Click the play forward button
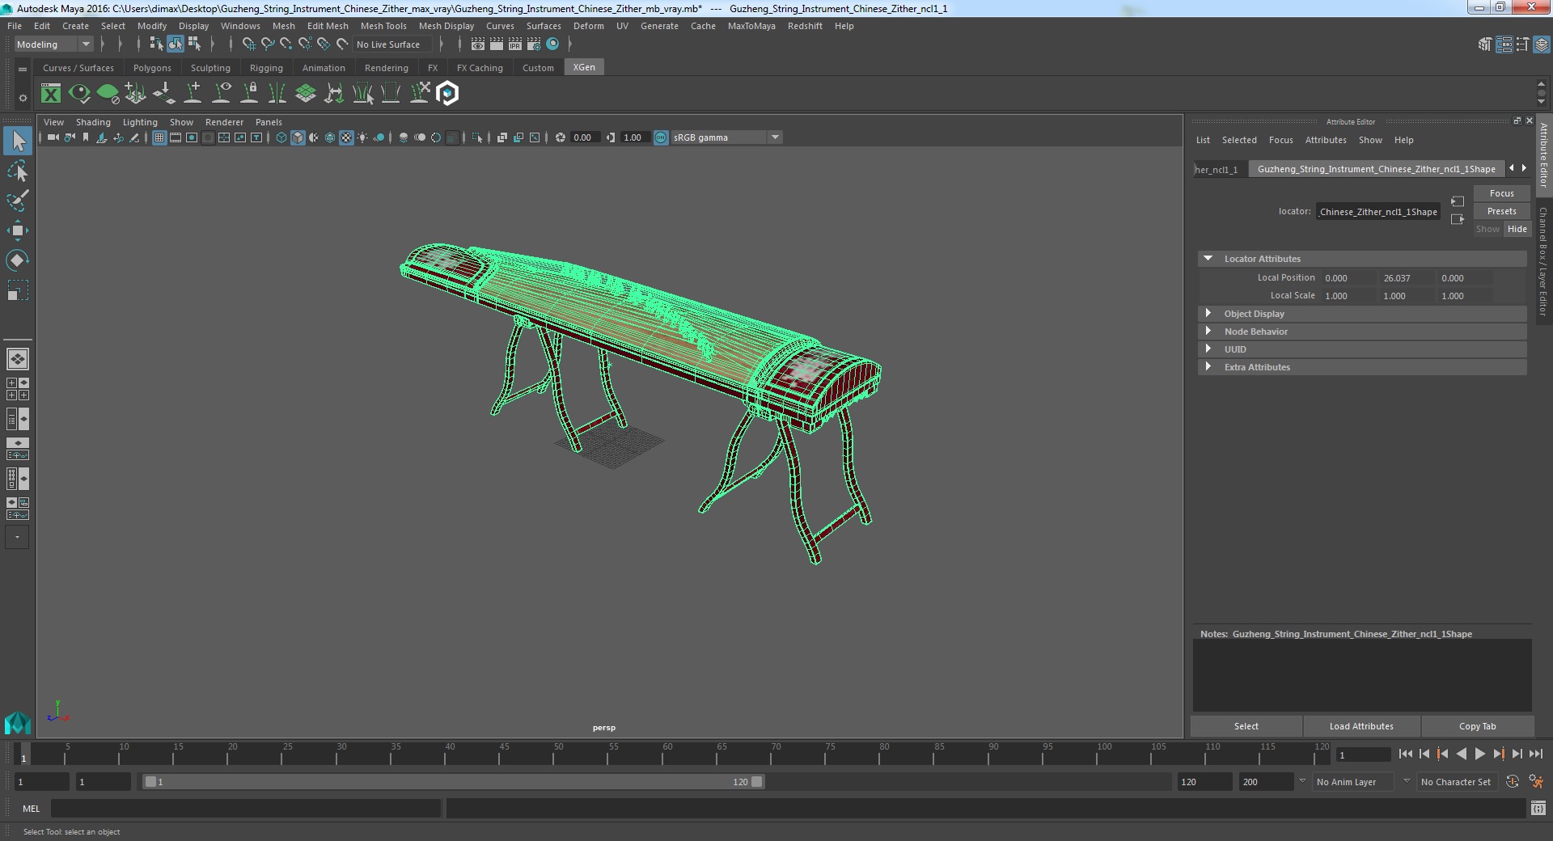 (x=1479, y=754)
